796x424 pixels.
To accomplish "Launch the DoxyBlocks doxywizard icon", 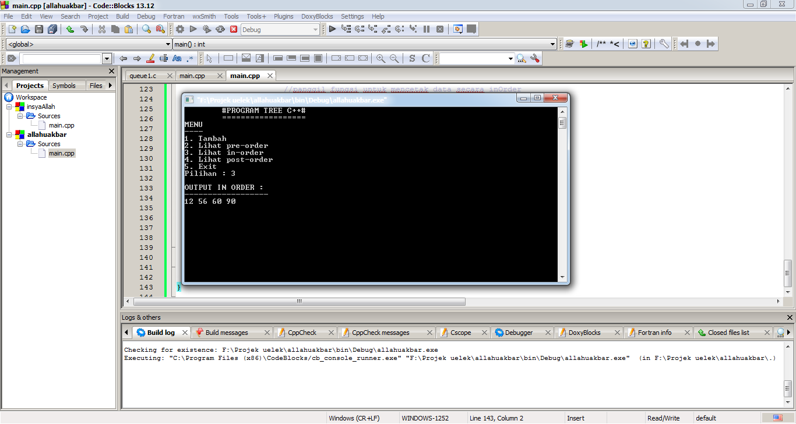I will 569,44.
